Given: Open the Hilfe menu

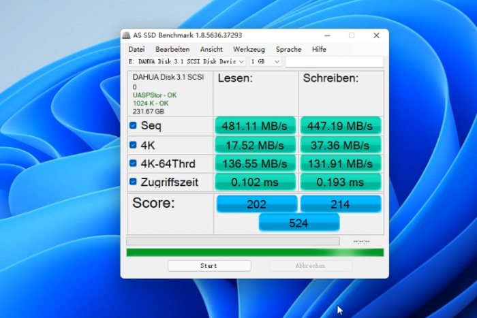Looking at the screenshot, I should tap(319, 49).
